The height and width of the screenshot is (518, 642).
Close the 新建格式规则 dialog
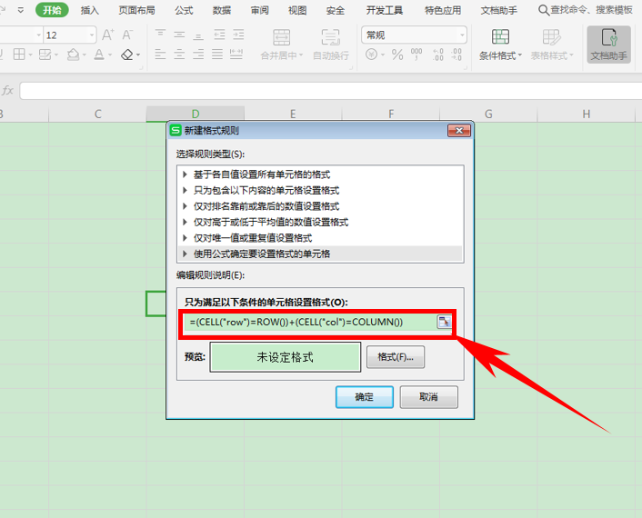[459, 131]
